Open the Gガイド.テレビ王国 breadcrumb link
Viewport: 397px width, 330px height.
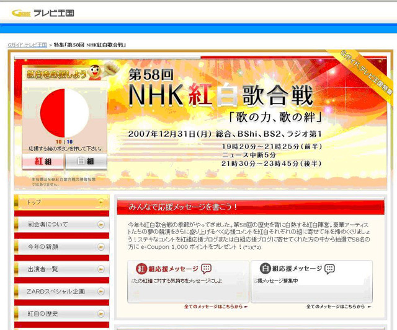click(x=27, y=45)
